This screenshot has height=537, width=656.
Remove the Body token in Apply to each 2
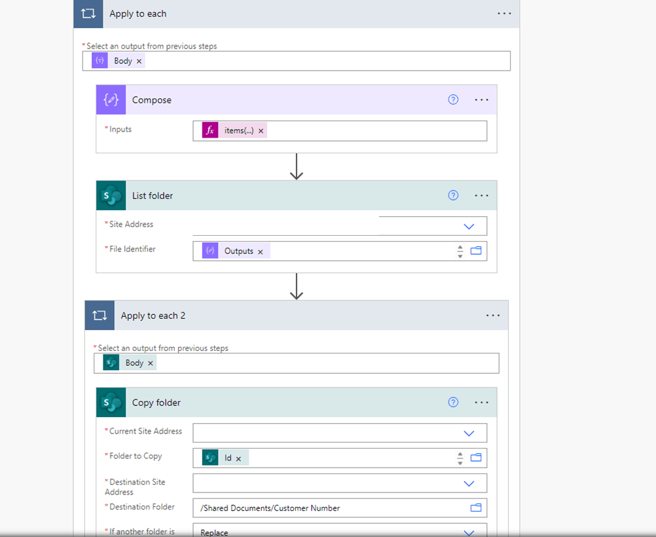tap(150, 363)
